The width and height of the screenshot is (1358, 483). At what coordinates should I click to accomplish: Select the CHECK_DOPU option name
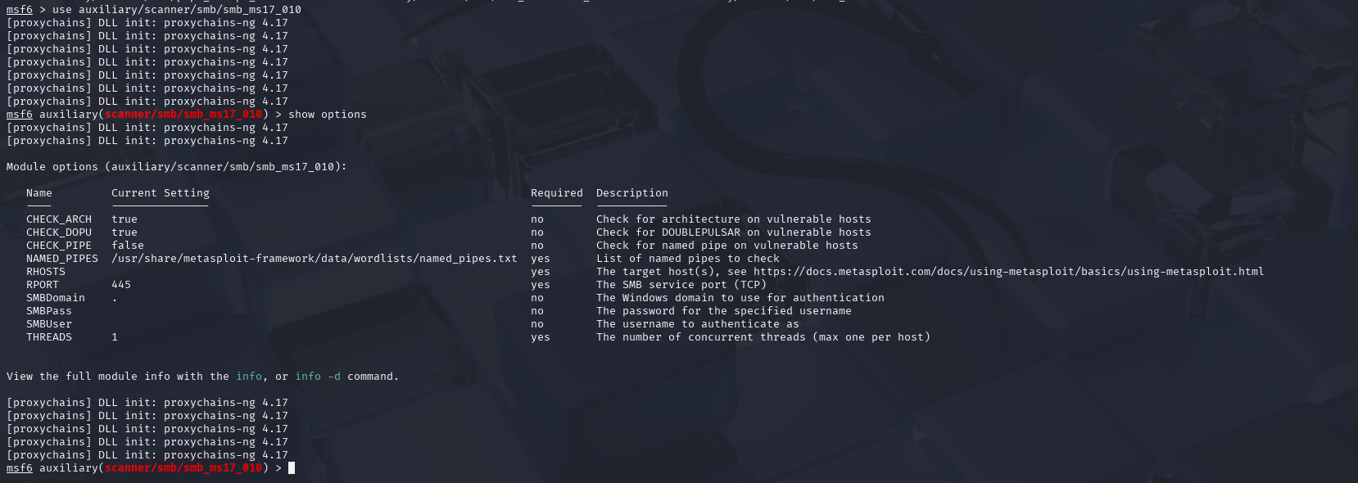[x=59, y=232]
